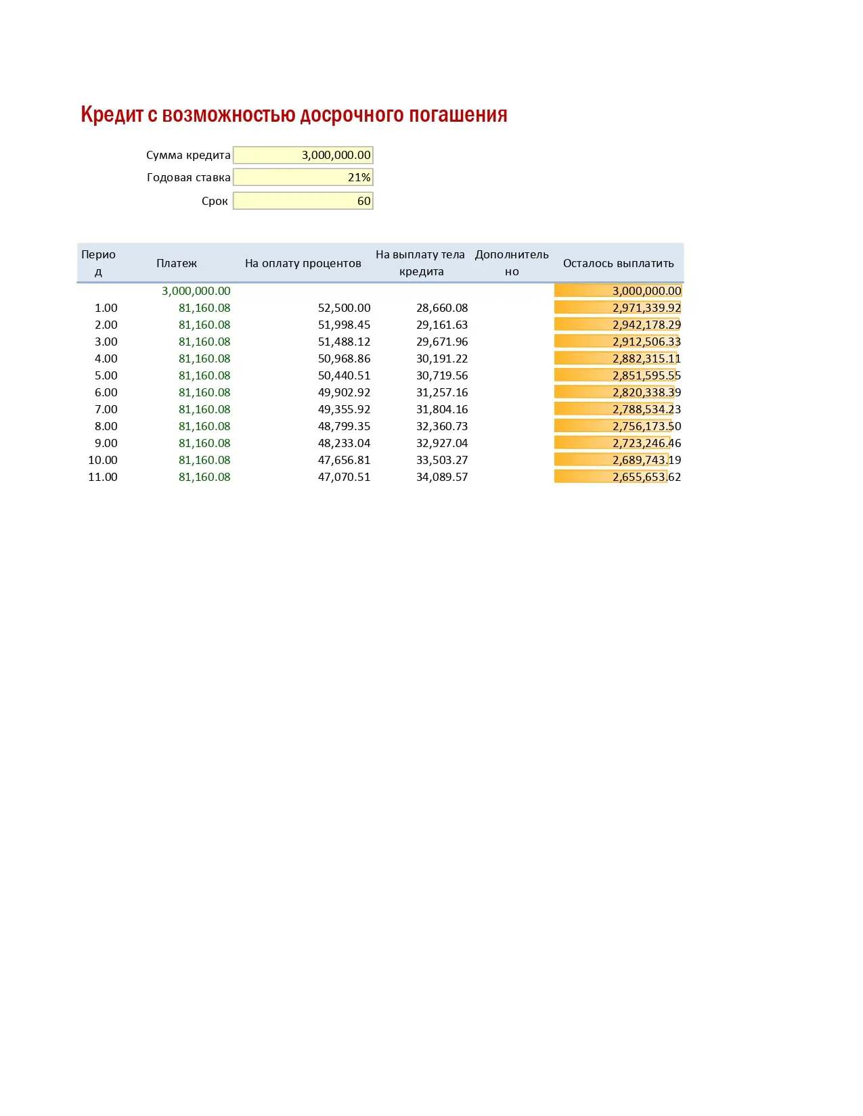Click the balance cell 2,788,534.23
The height and width of the screenshot is (1116, 863).
click(618, 409)
